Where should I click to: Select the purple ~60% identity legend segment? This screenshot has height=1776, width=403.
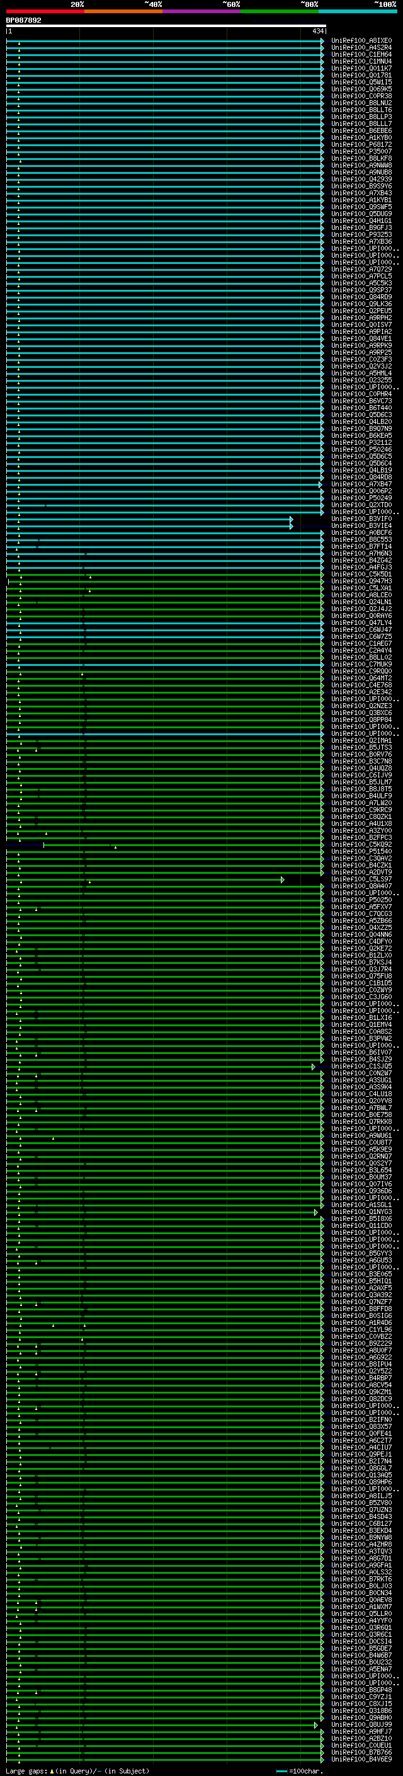pyautogui.click(x=201, y=11)
